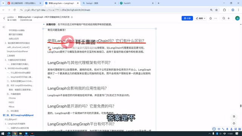Select FAISS in the outline sidebar
Viewport: 242px width, 136px height.
[11, 102]
